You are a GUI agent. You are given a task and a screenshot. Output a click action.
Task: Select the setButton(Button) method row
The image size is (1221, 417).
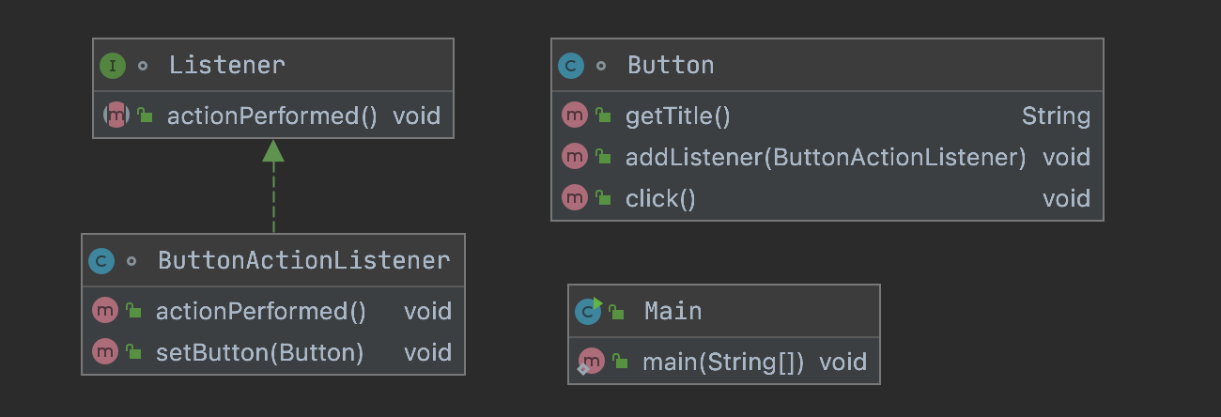click(x=273, y=352)
